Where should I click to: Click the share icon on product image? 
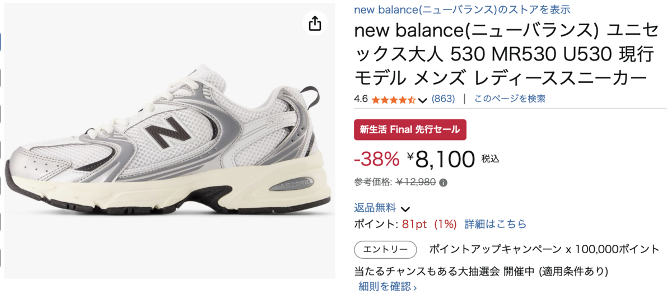[x=315, y=23]
